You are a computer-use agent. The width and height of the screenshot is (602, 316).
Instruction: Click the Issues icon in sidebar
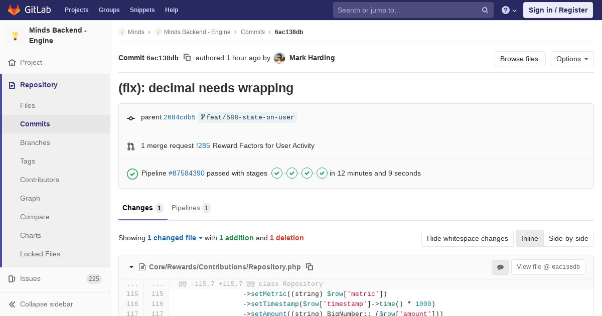pyautogui.click(x=12, y=279)
